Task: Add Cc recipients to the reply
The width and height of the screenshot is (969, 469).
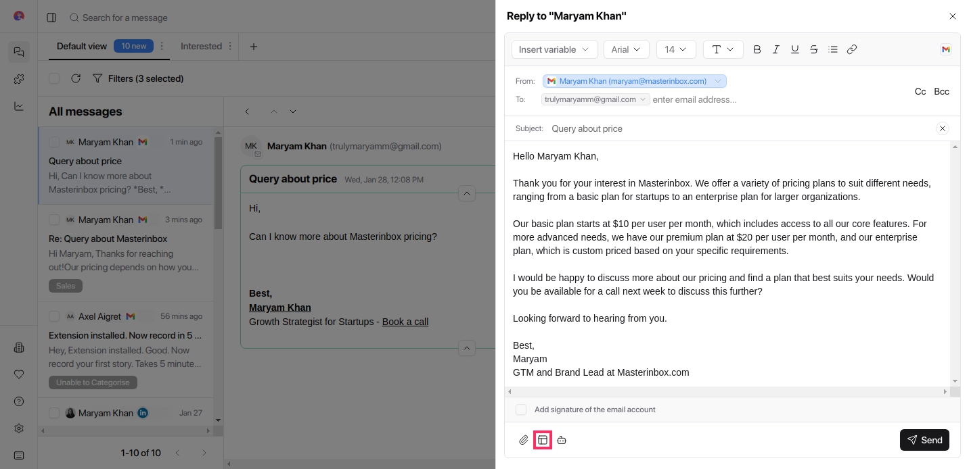Action: click(920, 91)
